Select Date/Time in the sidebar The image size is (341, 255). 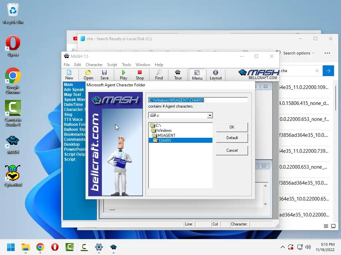point(73,105)
